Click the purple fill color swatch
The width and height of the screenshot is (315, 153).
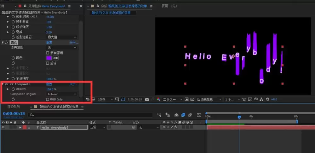(49, 58)
